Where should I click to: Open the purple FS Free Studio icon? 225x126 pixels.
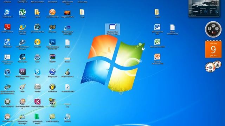click(22, 72)
